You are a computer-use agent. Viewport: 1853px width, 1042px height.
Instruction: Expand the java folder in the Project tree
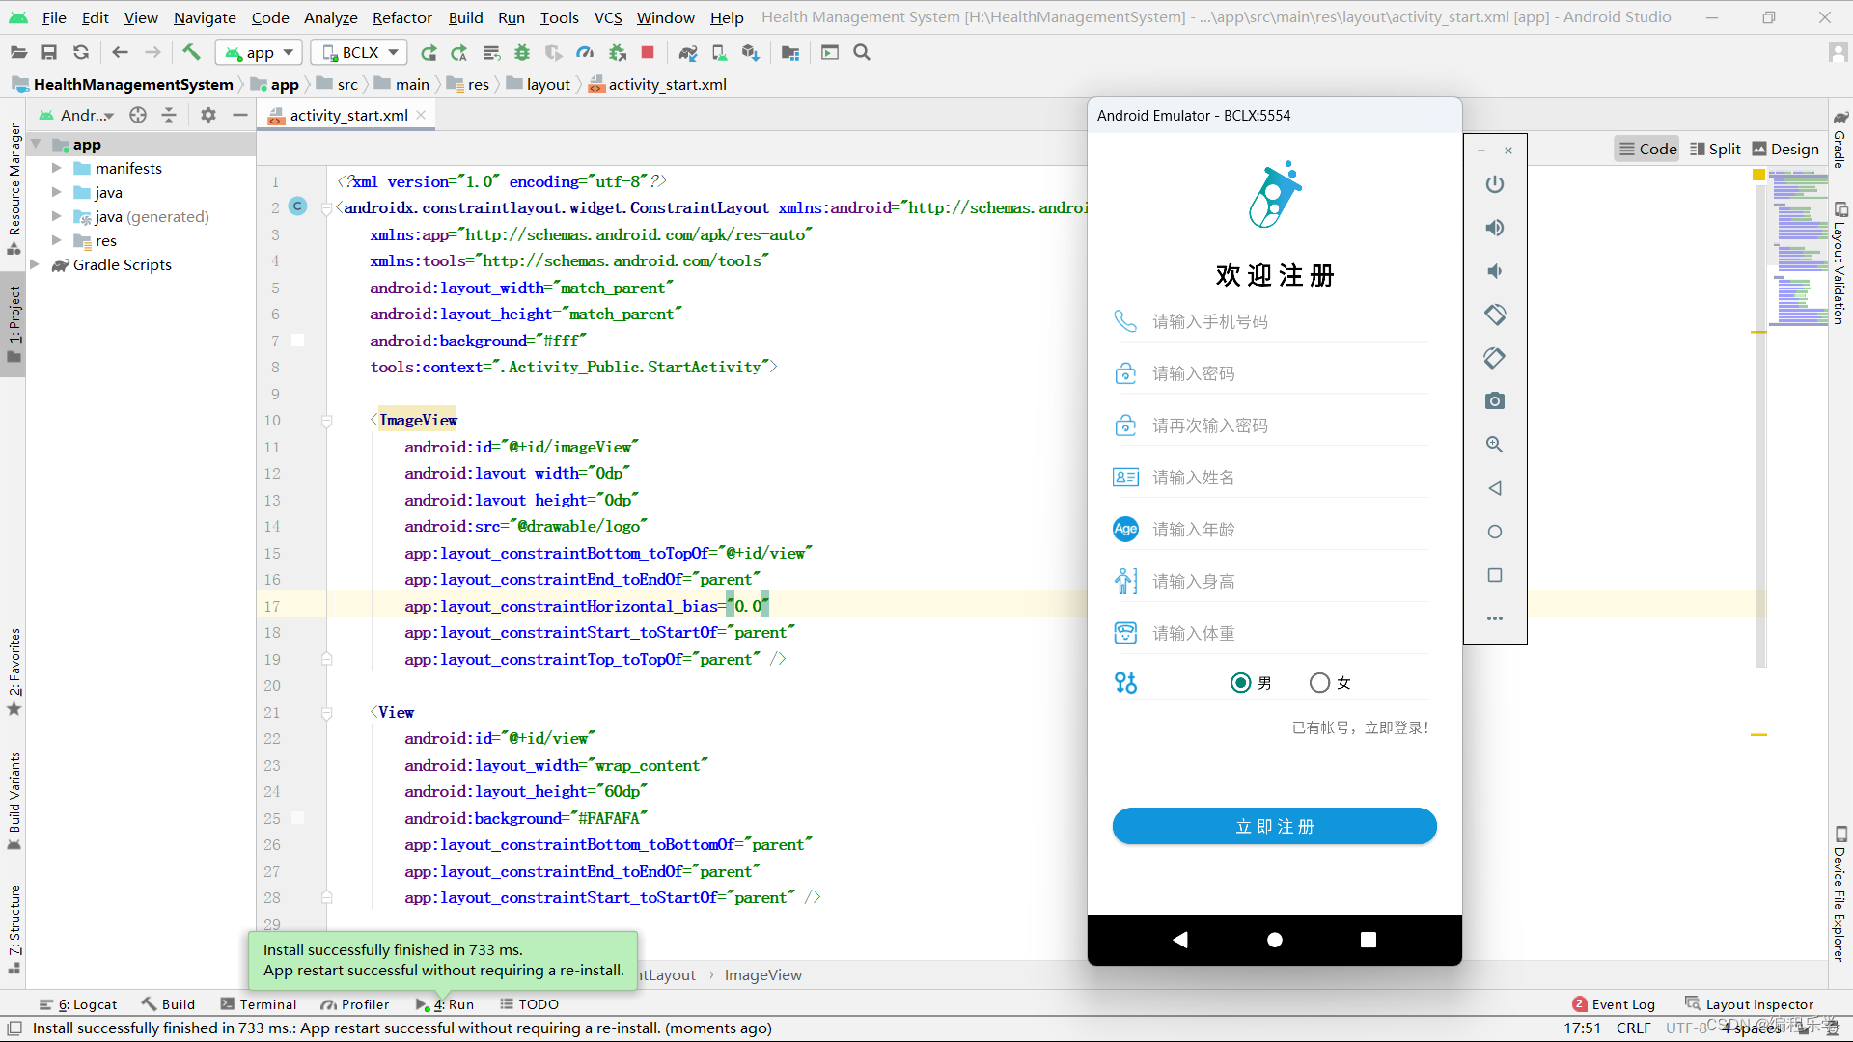pyautogui.click(x=58, y=192)
